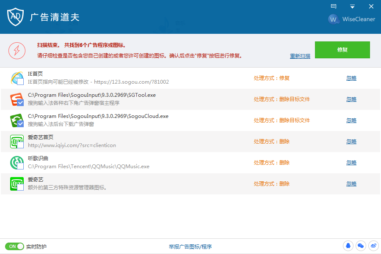This screenshot has width=381, height=254.
Task: Ignore the 听歌识曲 item
Action: coord(351,163)
